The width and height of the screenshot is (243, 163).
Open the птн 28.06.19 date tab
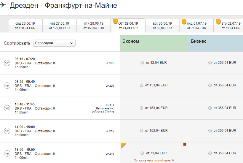point(94,26)
